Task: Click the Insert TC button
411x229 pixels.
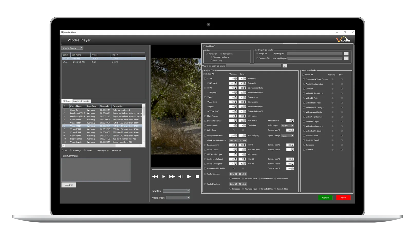Action: [69, 185]
